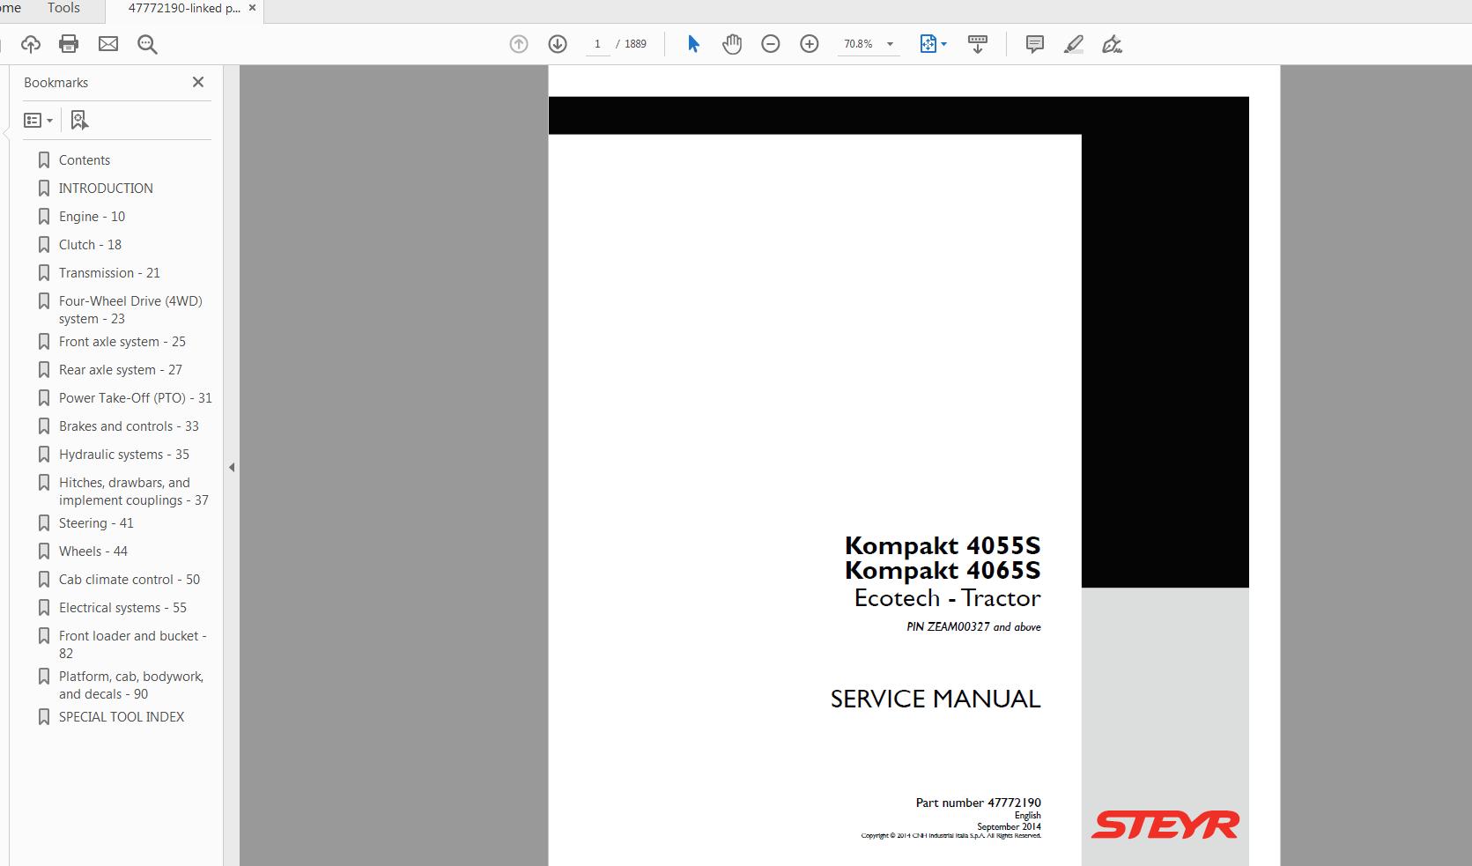Viewport: 1472px width, 866px height.
Task: Go to the previous page arrow
Action: pos(519,44)
